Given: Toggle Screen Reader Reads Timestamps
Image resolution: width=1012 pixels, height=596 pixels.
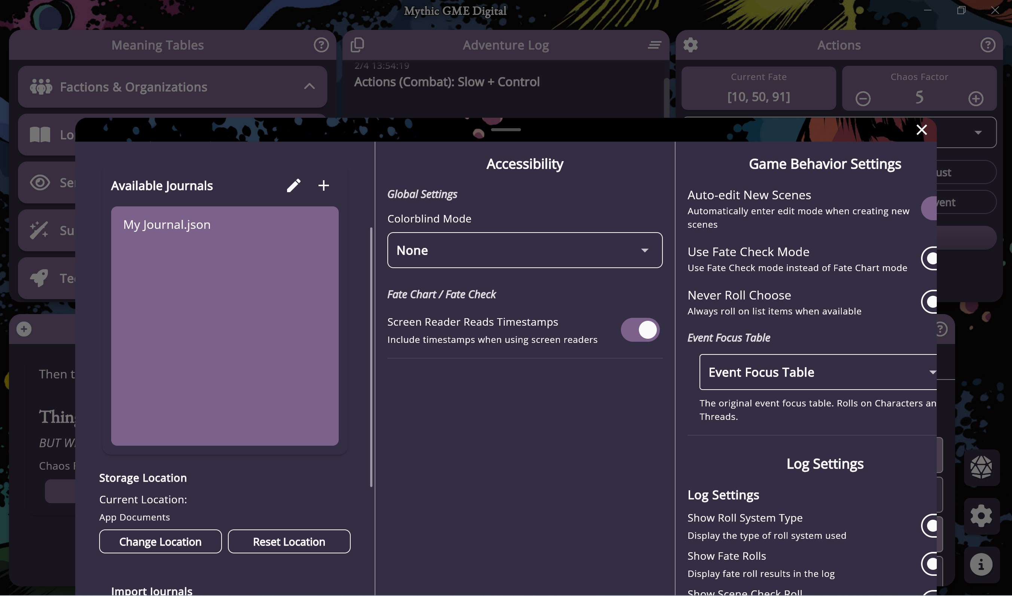Looking at the screenshot, I should coord(640,329).
